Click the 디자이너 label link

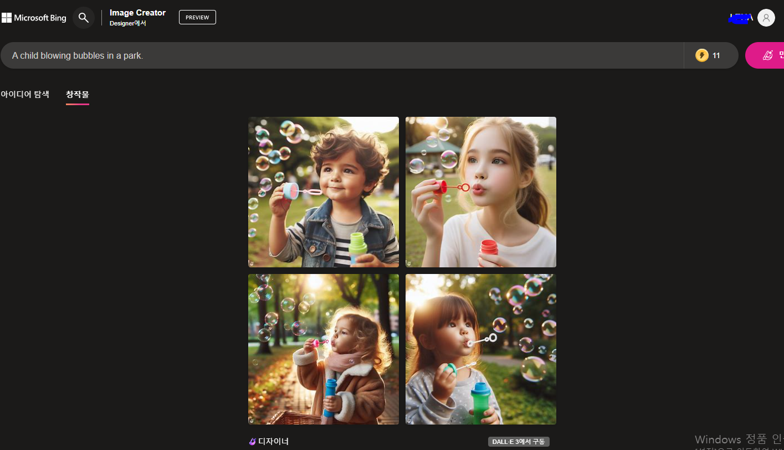point(273,441)
